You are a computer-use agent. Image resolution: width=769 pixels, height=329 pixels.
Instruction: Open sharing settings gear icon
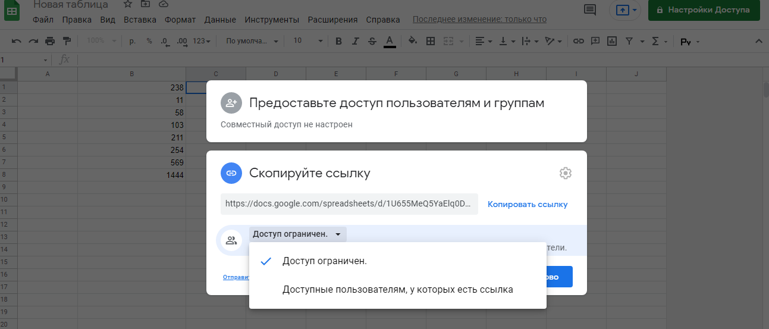(x=565, y=173)
